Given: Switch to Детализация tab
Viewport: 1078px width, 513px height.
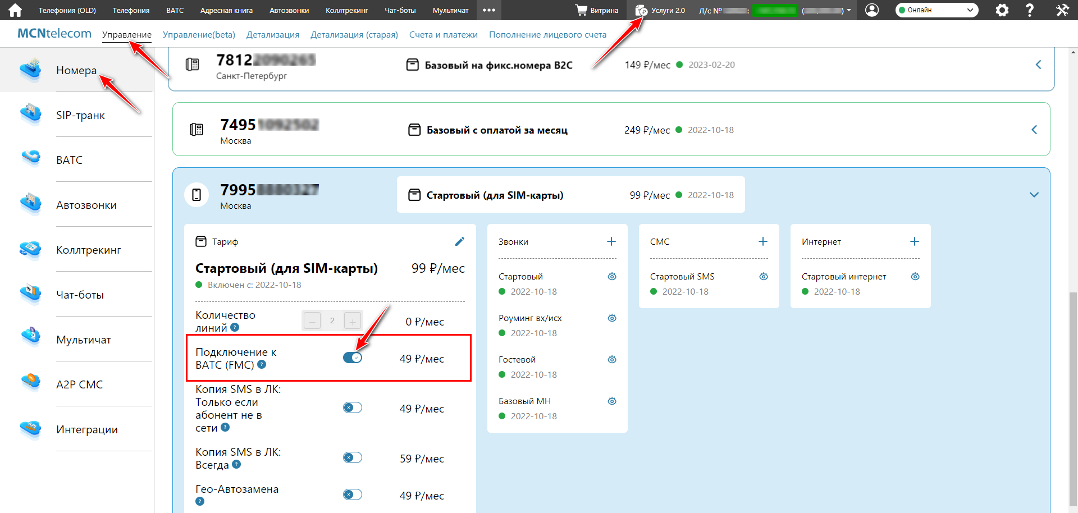Looking at the screenshot, I should (x=273, y=35).
